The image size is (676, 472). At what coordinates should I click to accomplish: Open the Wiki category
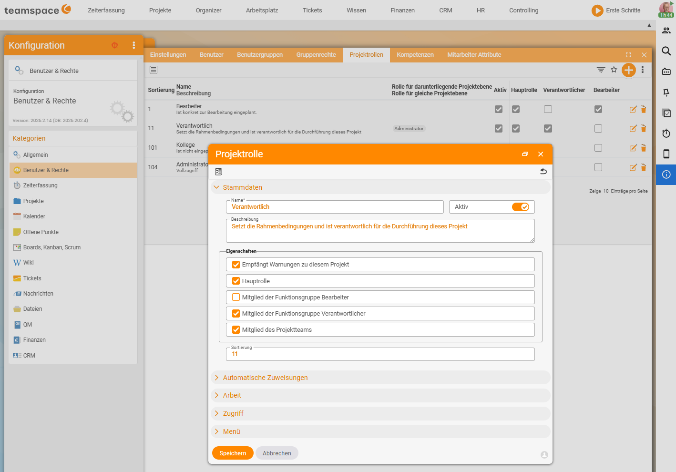[73, 263]
